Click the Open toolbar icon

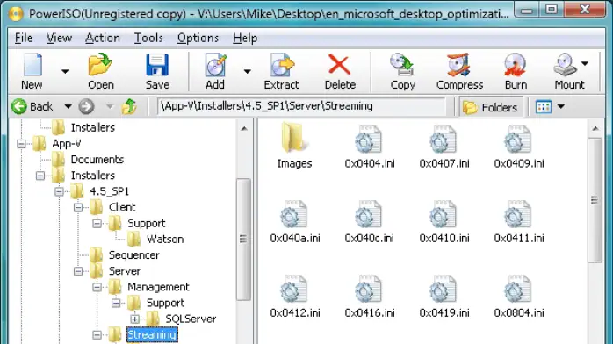coord(100,65)
